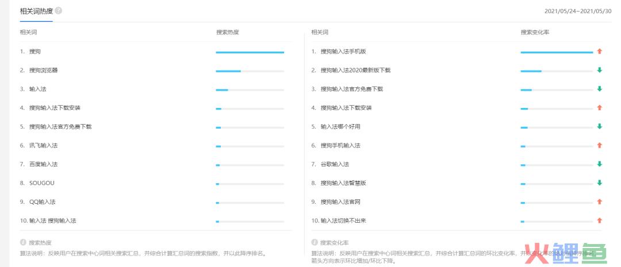The image size is (621, 267).
Task: Click the change rate bar for 搜狗输入法手机版
Action: pos(557,52)
